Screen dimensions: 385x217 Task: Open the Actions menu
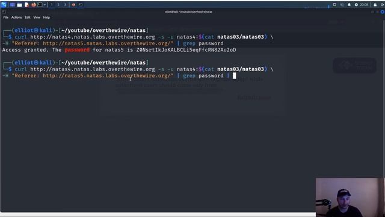16,17
